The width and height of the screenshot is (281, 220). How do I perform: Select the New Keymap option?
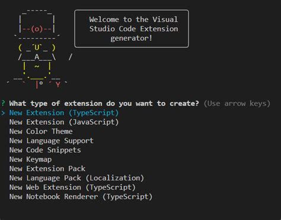(x=30, y=160)
